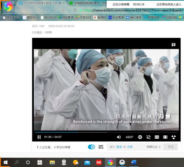Click the green lock icon in address bar

[81, 10]
